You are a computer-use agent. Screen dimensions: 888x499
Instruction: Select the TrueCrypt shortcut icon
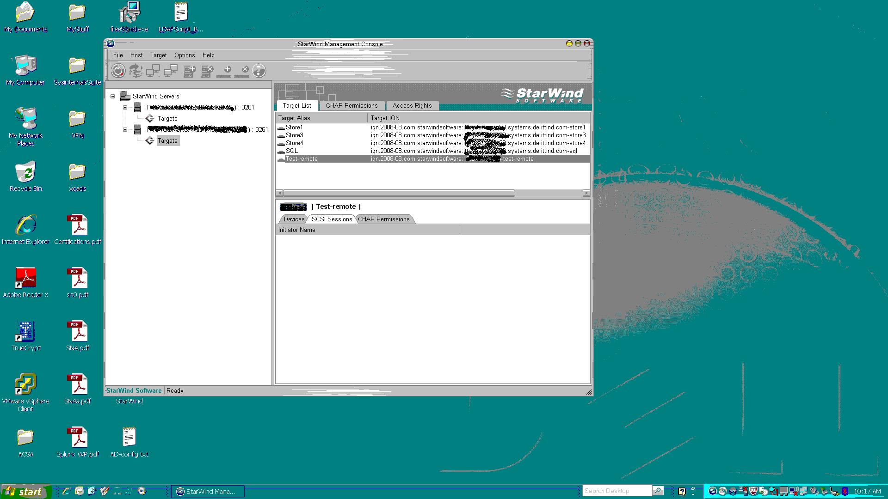click(25, 336)
